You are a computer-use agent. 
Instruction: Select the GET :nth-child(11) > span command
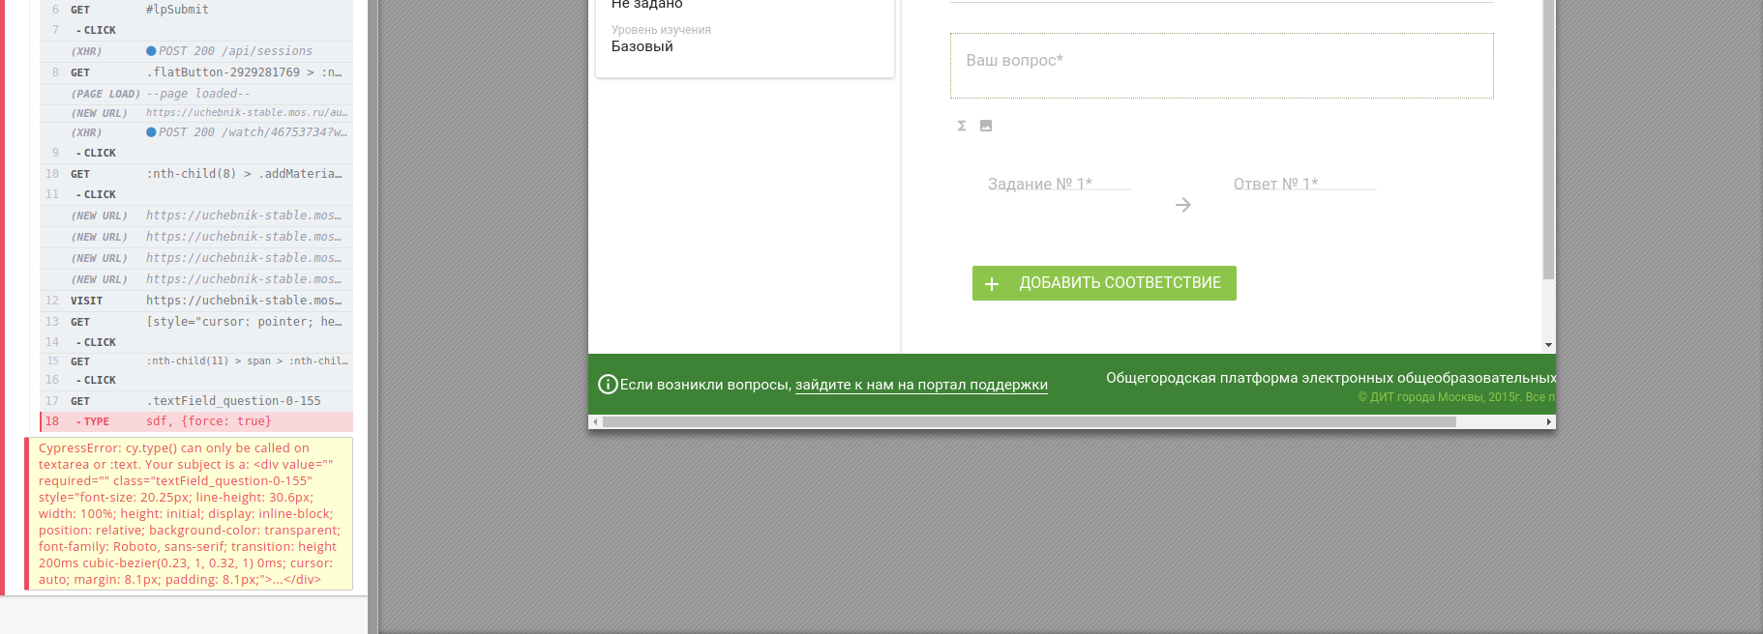coord(196,361)
